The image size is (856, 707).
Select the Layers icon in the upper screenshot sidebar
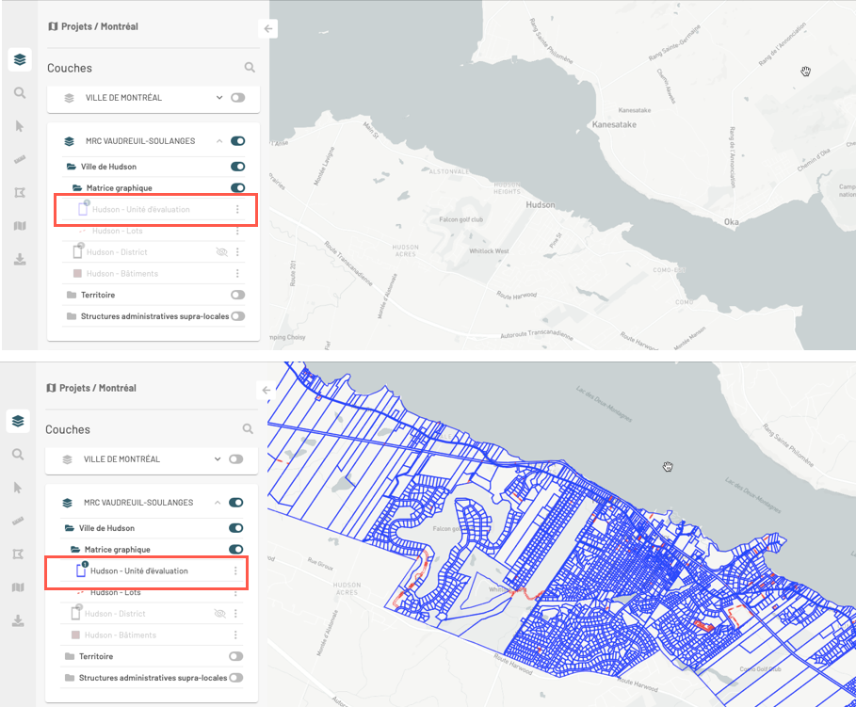pos(18,60)
